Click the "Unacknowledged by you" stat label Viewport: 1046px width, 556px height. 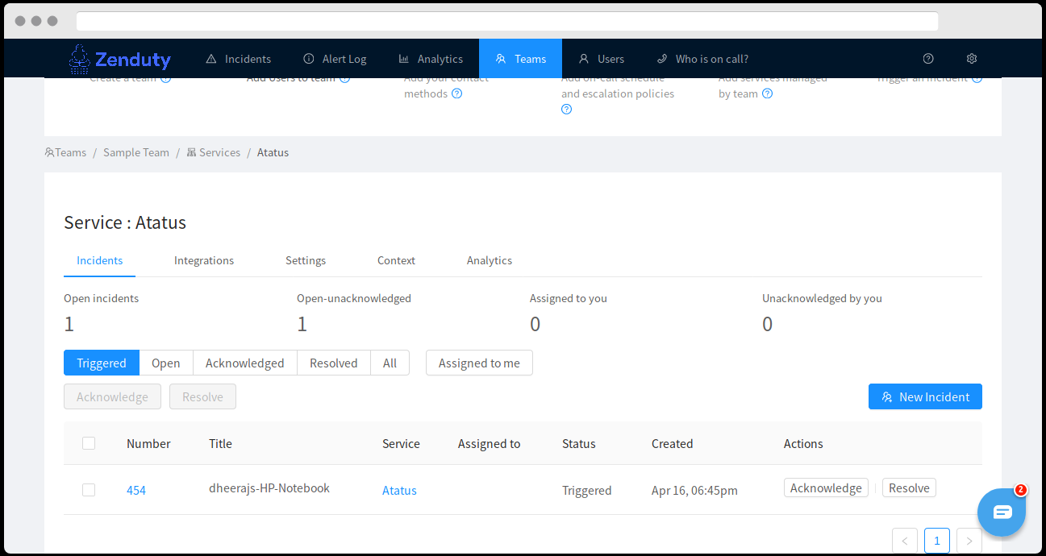pos(822,298)
